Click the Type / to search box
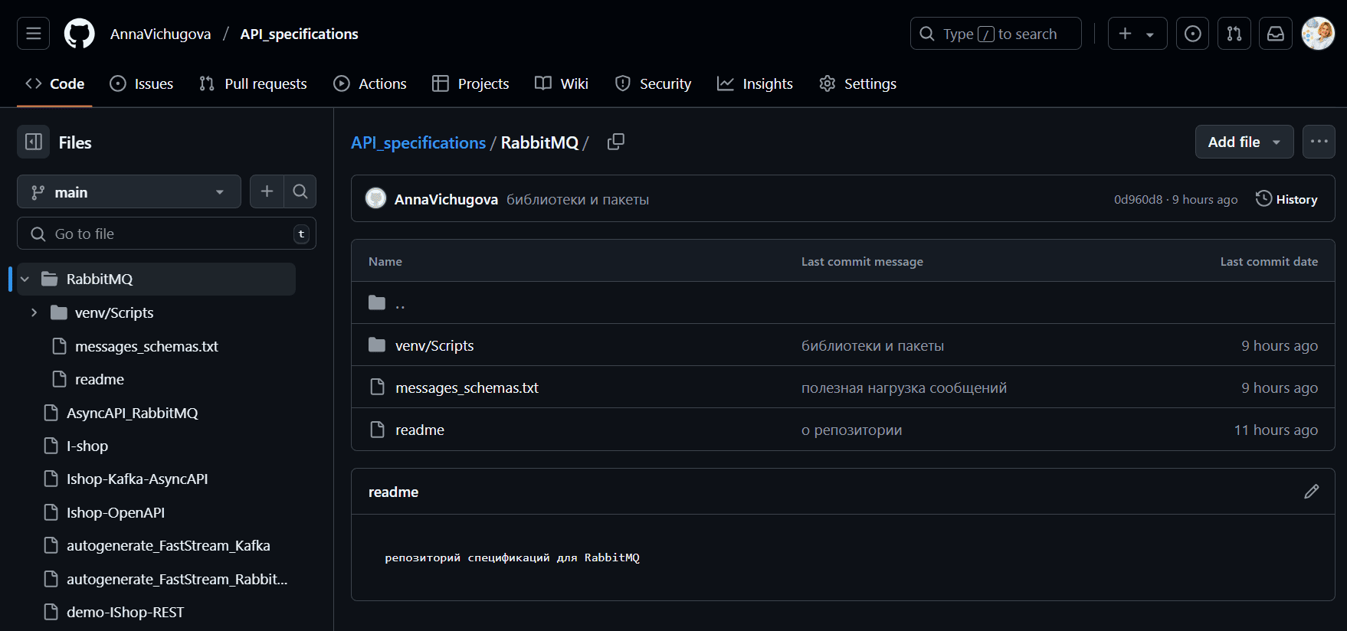This screenshot has width=1347, height=631. pos(995,34)
